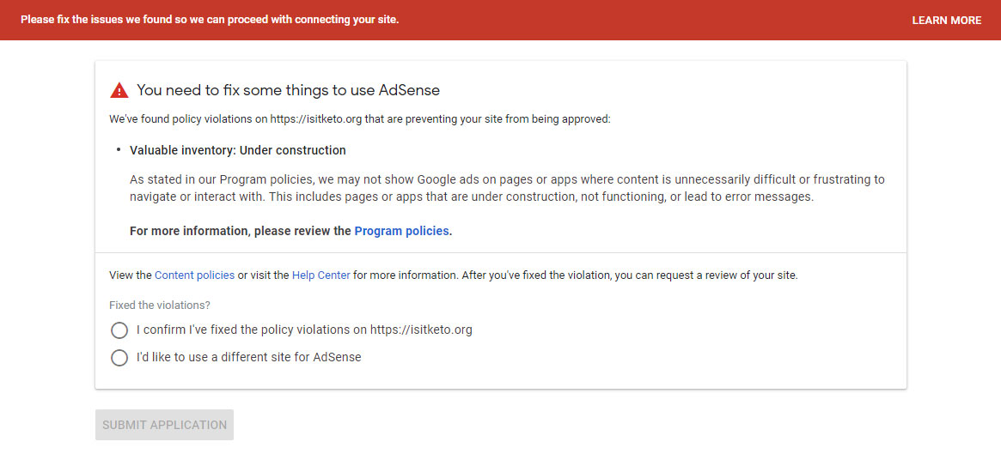
Task: Click the 'I confirm I've fixed the policy violations' label text
Action: click(x=304, y=330)
